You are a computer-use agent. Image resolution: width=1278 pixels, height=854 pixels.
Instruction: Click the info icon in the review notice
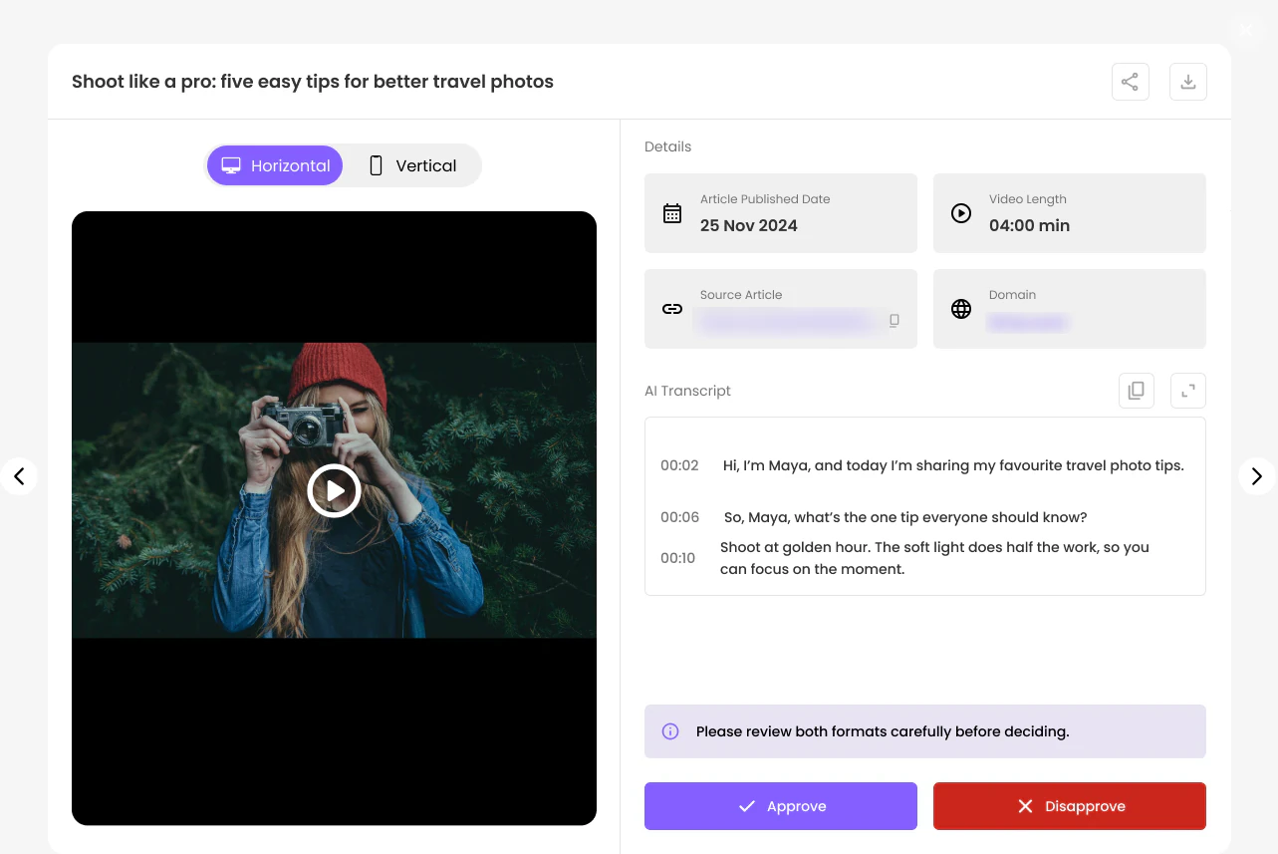[670, 731]
